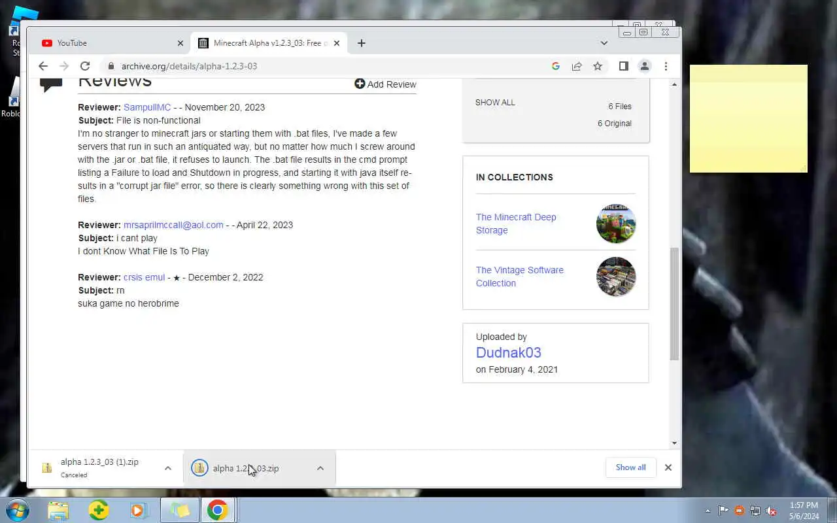Click the review text "suka game no herobrime"

pos(128,303)
